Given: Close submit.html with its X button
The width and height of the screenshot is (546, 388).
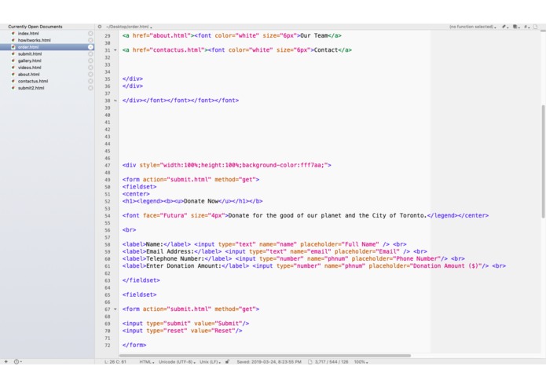Looking at the screenshot, I should pos(90,54).
